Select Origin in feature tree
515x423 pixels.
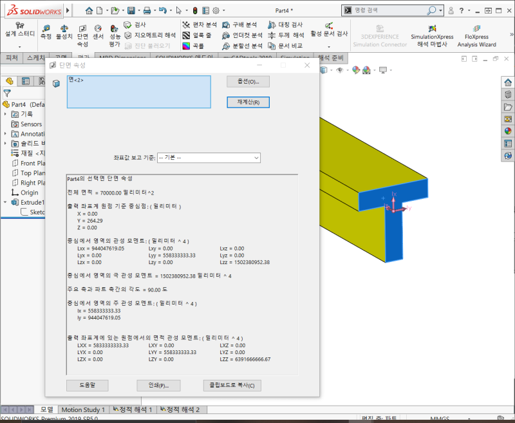[x=24, y=193]
